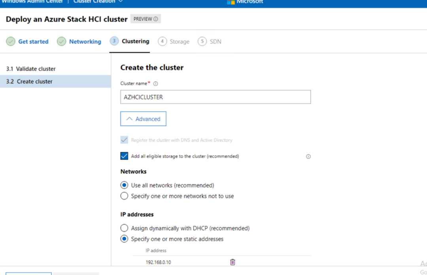Click the step 5 circle icon
The height and width of the screenshot is (275, 427).
pyautogui.click(x=202, y=42)
